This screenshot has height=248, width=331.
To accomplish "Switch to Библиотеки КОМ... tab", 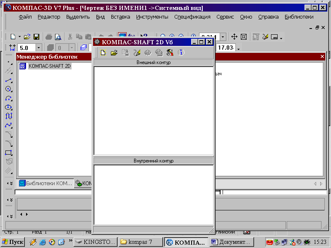I will click(x=45, y=183).
